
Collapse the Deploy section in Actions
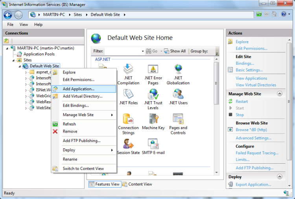[280, 177]
